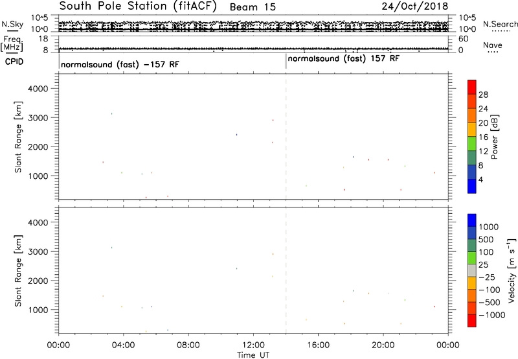Pick the bright blue Power segment below 4
The height and width of the screenshot is (359, 518).
472,186
